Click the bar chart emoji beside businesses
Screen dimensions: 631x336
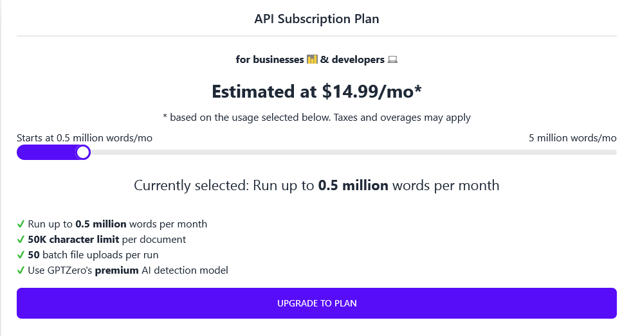click(312, 60)
